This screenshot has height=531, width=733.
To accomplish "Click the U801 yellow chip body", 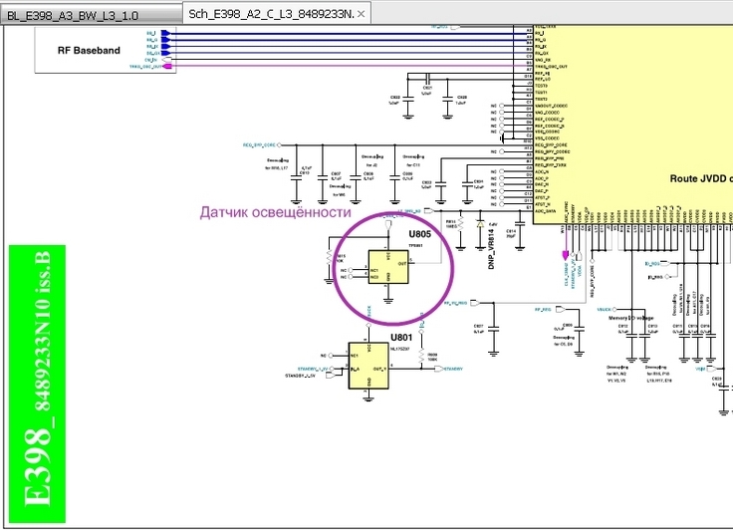I will (x=368, y=366).
